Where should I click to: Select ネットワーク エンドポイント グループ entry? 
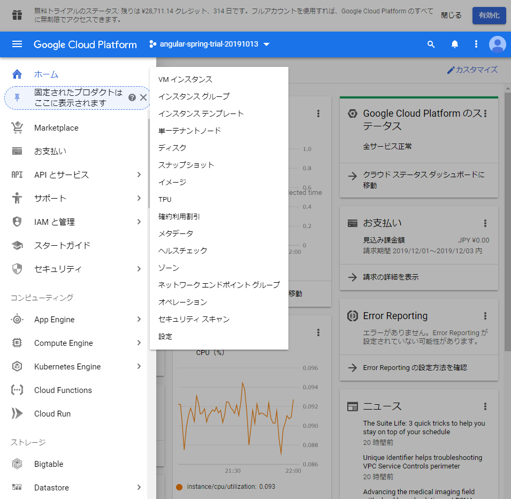tap(219, 285)
